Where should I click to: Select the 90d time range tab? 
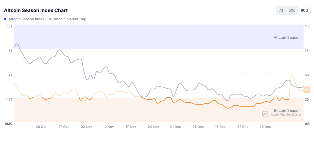tap(304, 10)
